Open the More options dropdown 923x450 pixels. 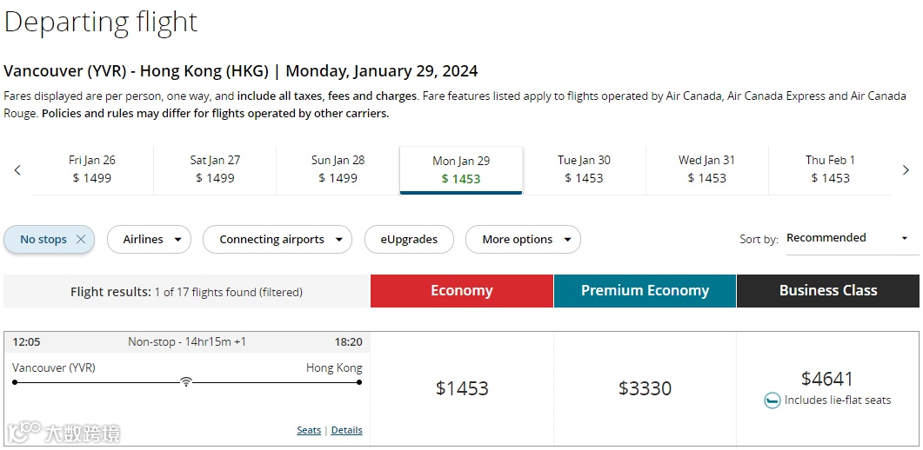click(523, 240)
